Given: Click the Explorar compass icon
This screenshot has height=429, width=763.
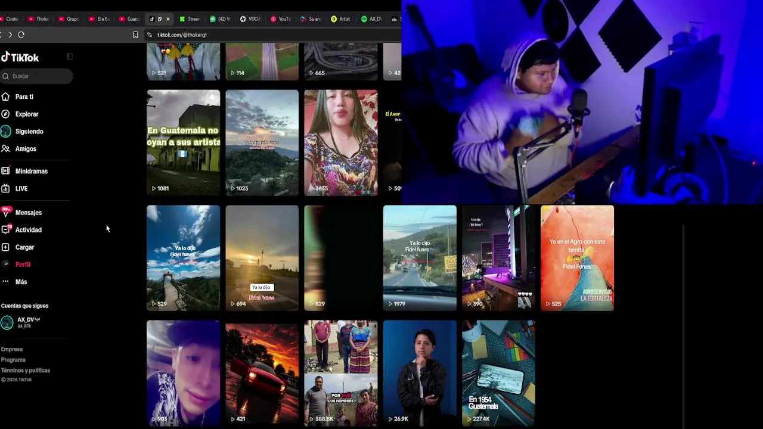Looking at the screenshot, I should coord(5,114).
